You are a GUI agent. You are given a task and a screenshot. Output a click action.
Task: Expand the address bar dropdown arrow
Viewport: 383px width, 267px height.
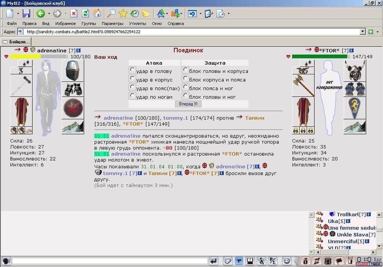[x=363, y=31]
